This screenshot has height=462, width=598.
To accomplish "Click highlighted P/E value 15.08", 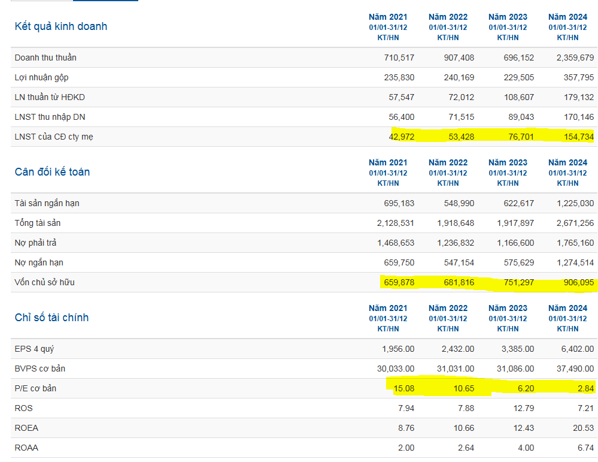I will [x=404, y=389].
